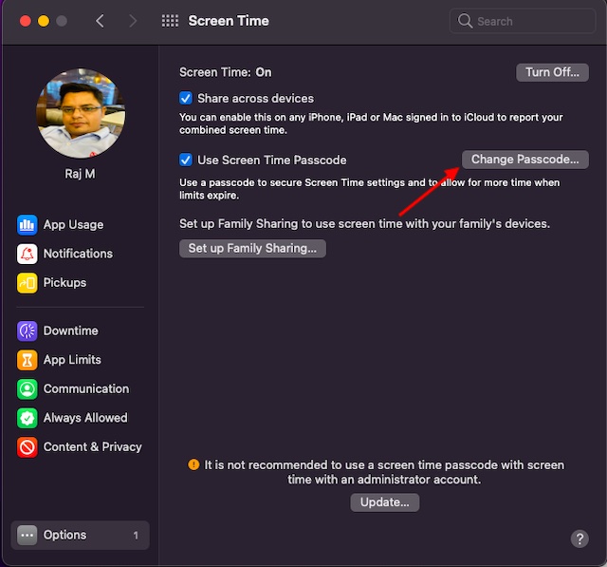Screen dimensions: 607x567
Task: Click the Update... button
Action: pos(385,502)
